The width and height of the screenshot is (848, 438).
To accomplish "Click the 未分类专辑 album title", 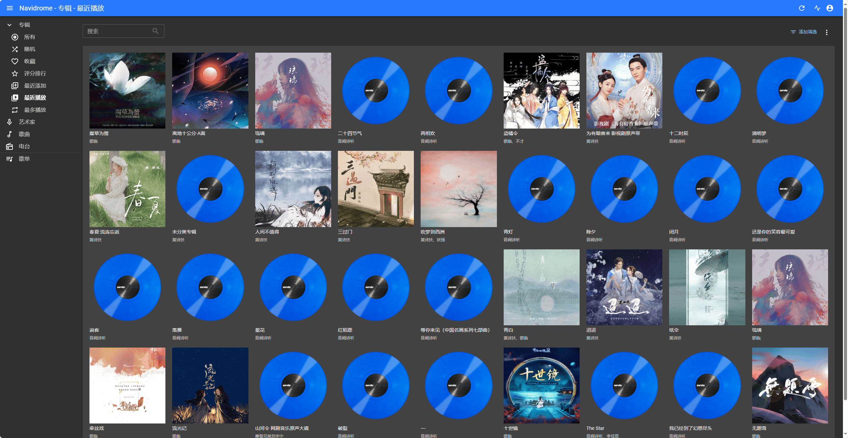I will tap(184, 232).
